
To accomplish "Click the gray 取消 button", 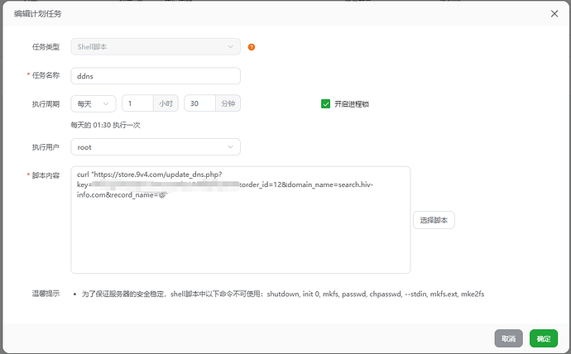I will tap(508, 338).
